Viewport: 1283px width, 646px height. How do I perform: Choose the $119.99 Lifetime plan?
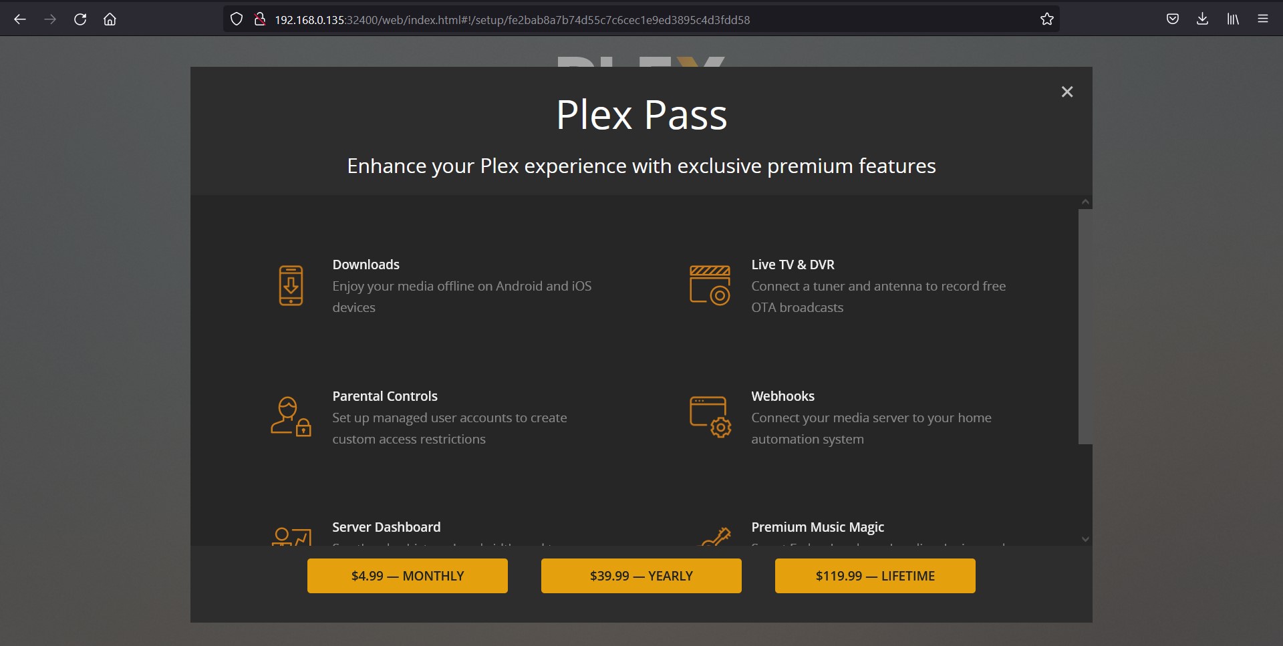[875, 576]
